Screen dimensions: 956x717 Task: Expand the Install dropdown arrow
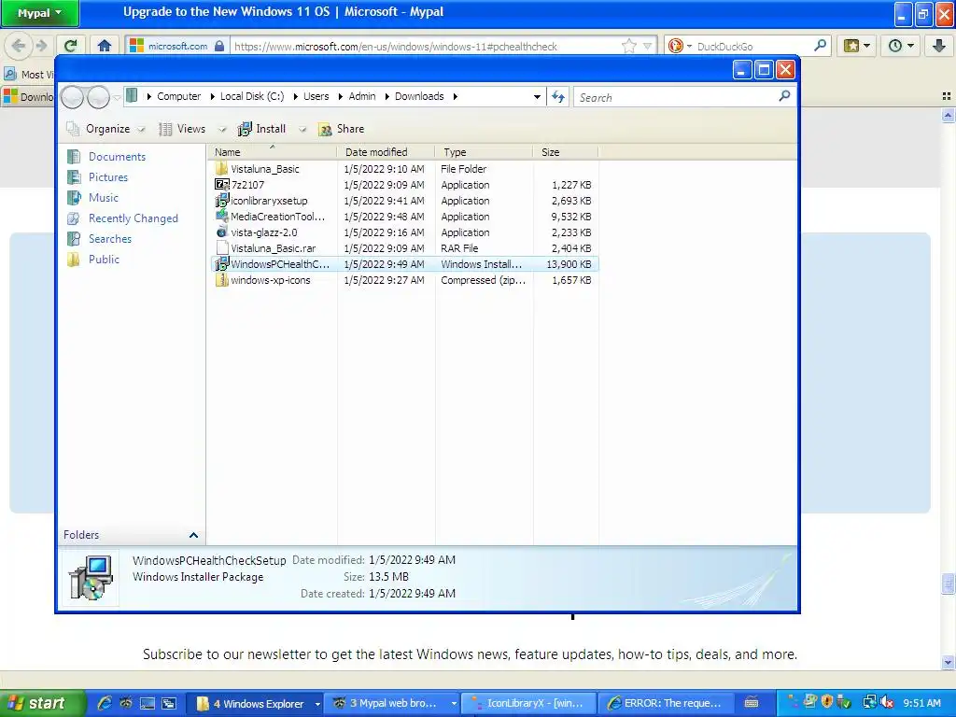click(302, 129)
